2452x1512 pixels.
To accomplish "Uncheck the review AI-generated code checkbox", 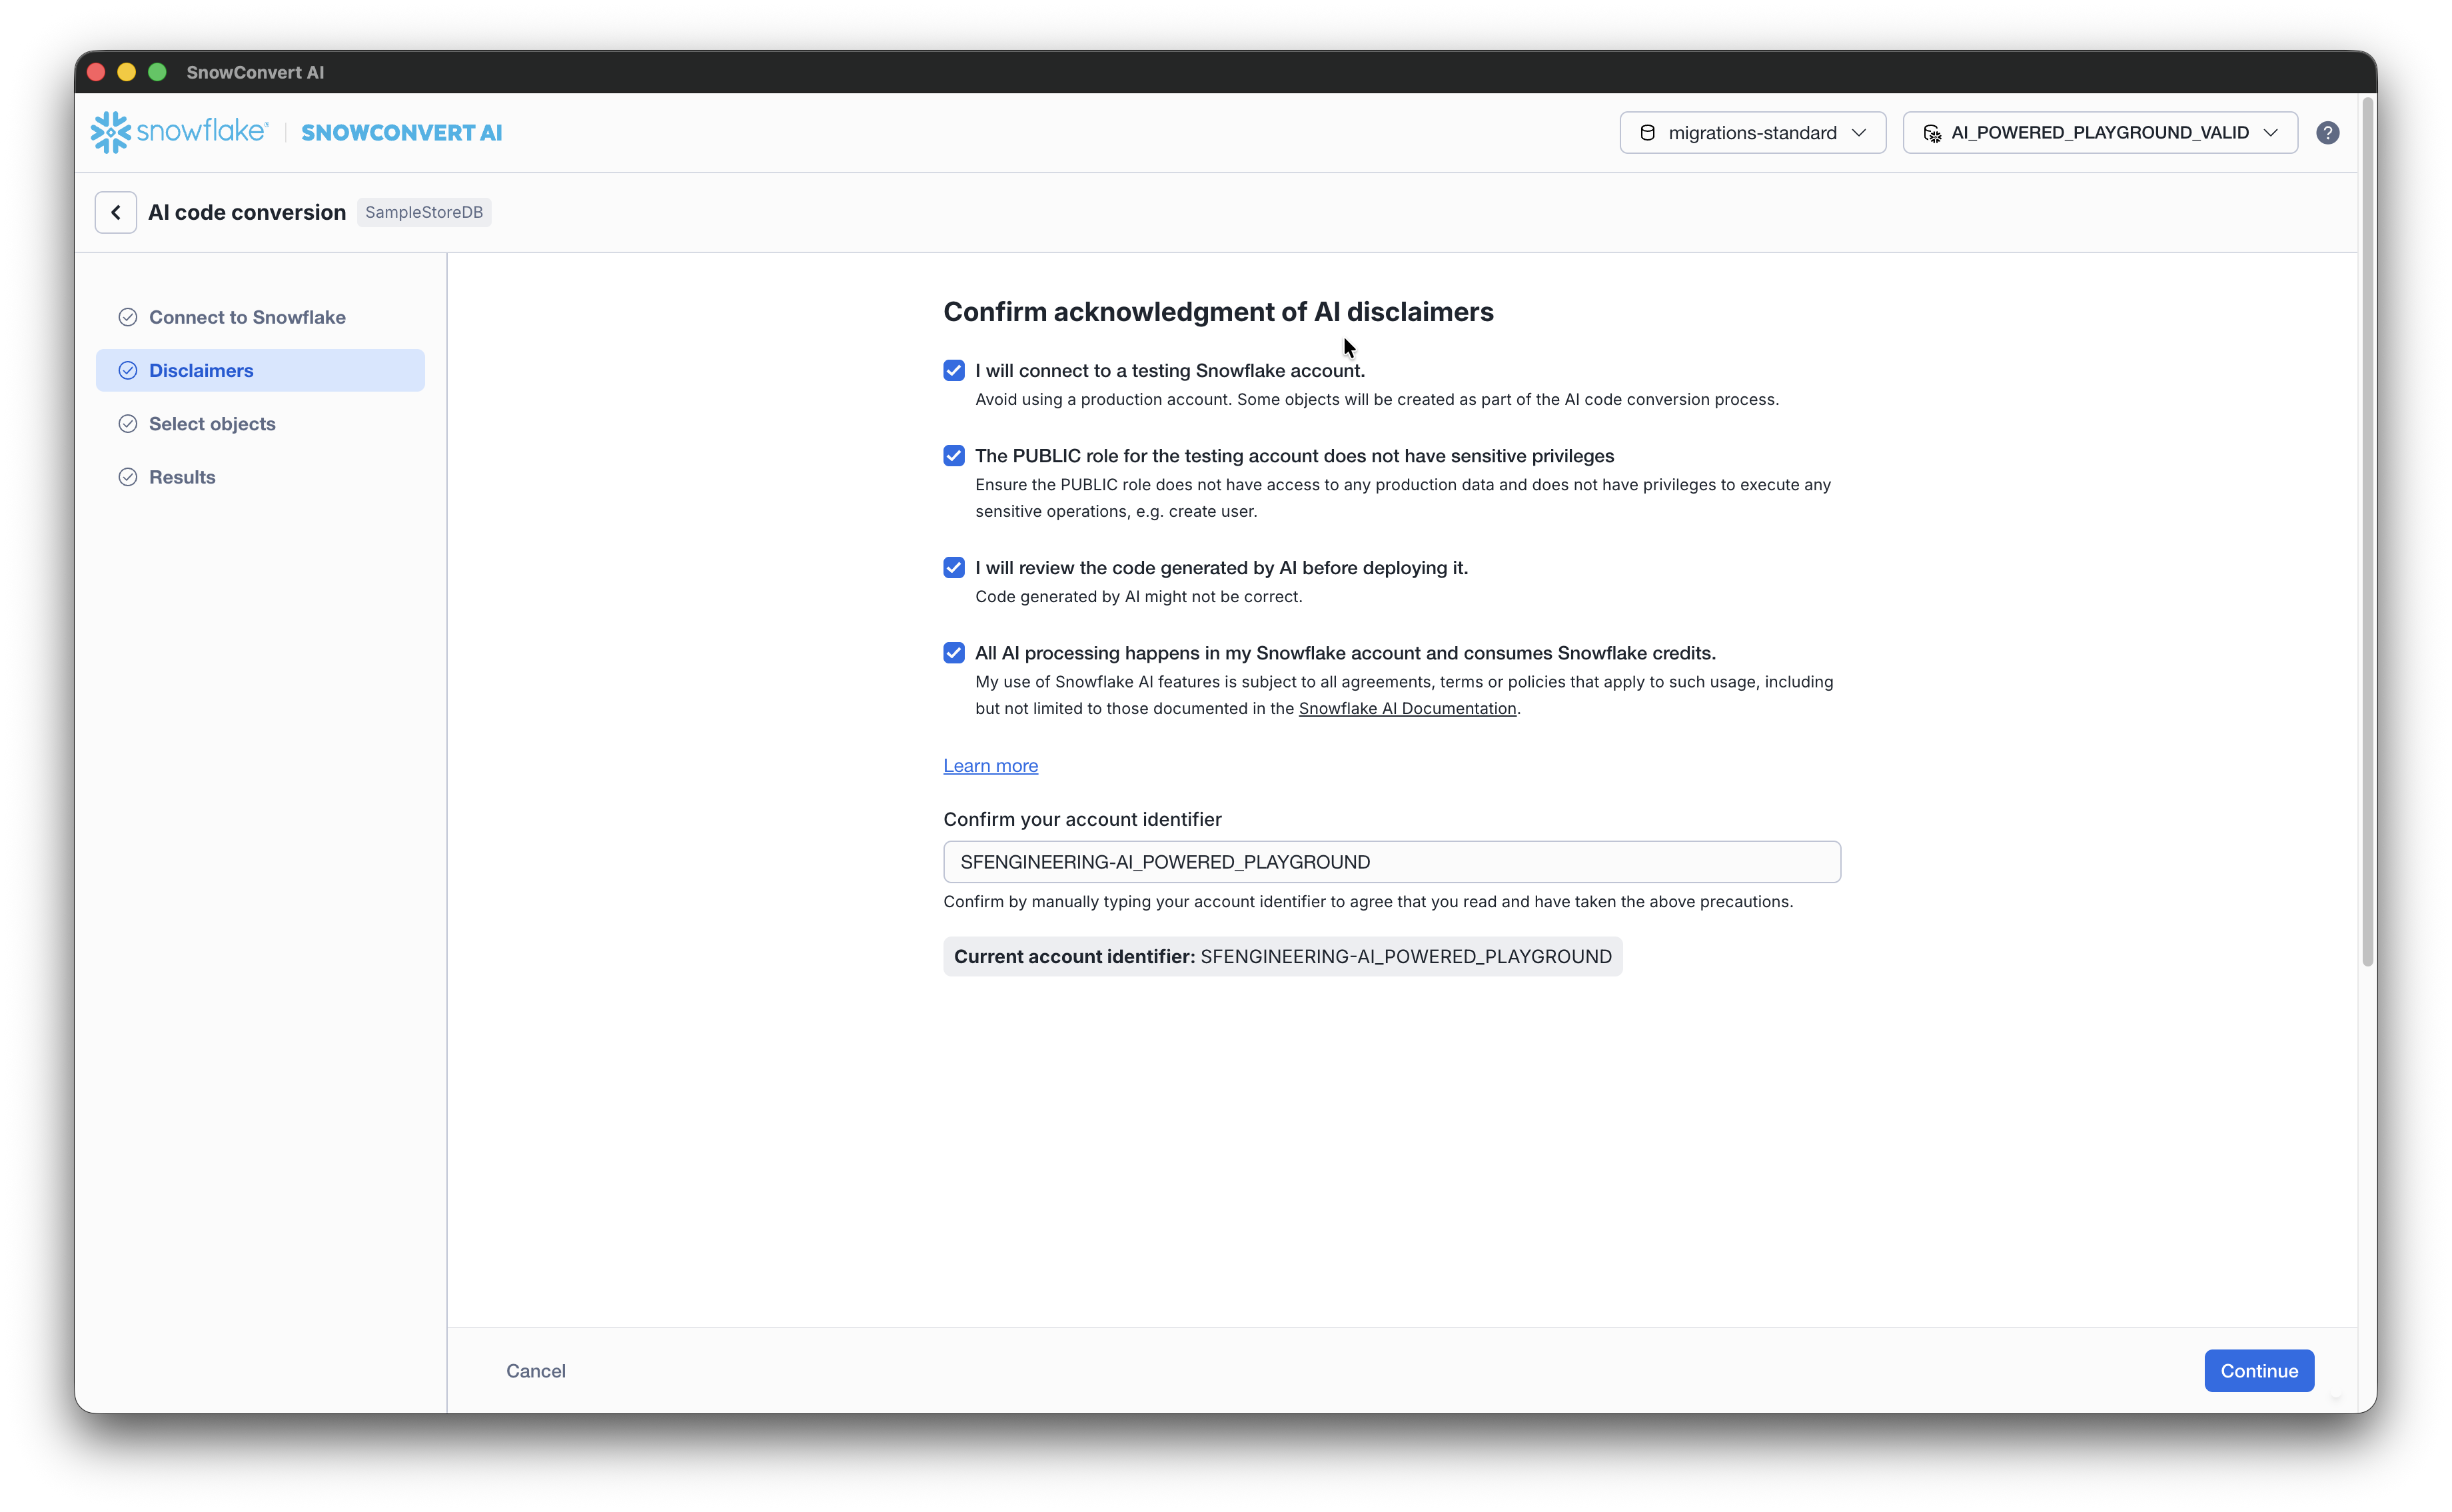I will click(953, 568).
